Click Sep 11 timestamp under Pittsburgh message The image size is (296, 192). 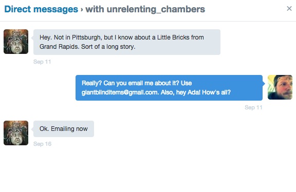tap(42, 62)
